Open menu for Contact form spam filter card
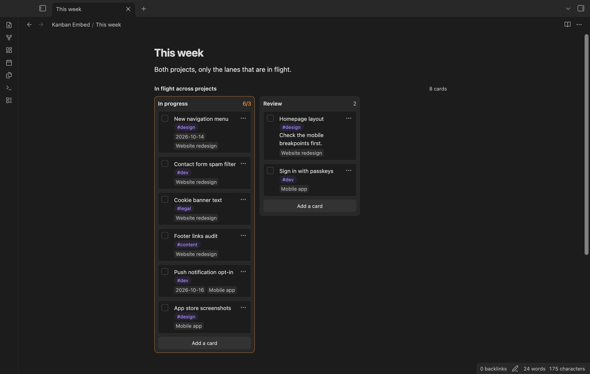This screenshot has width=590, height=374. click(x=243, y=163)
